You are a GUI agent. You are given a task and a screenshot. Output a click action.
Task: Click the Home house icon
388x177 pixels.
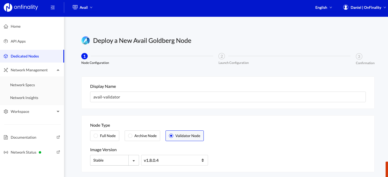coord(6,26)
